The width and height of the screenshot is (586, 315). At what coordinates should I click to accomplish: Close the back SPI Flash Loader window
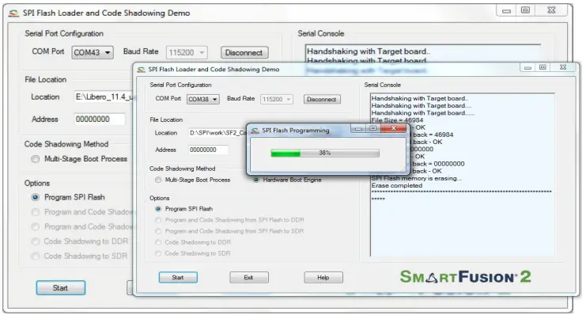coord(552,10)
